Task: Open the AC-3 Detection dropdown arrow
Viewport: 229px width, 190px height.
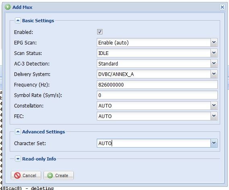Action: 214,63
